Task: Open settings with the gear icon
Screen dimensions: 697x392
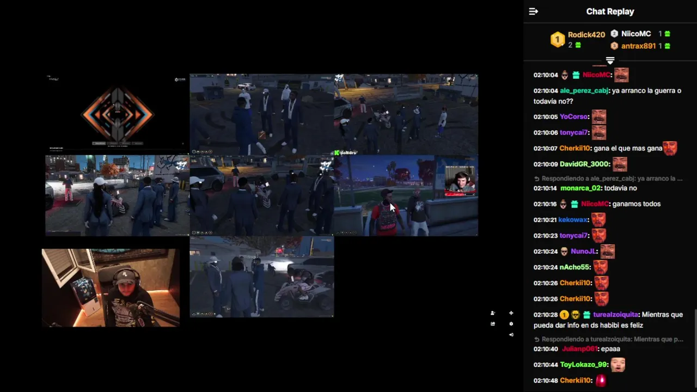Action: point(511,324)
